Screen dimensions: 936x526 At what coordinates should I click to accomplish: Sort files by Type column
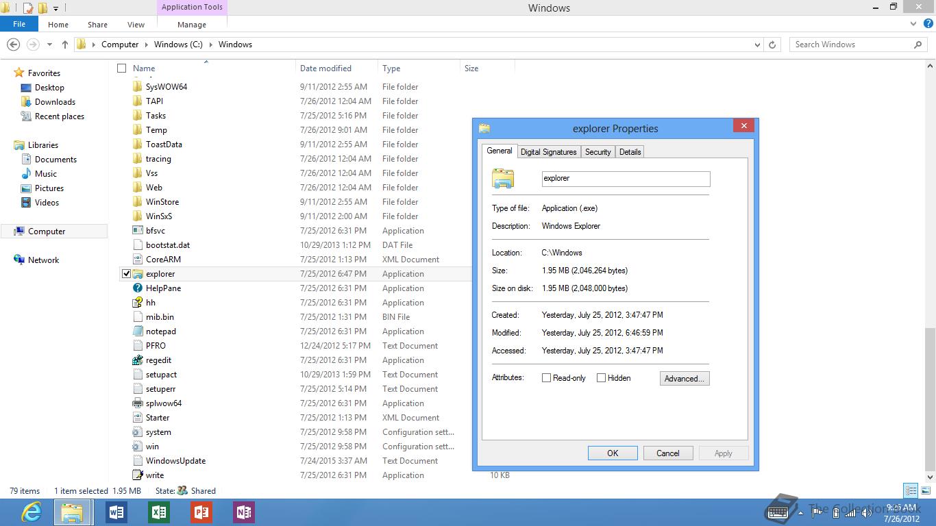419,68
